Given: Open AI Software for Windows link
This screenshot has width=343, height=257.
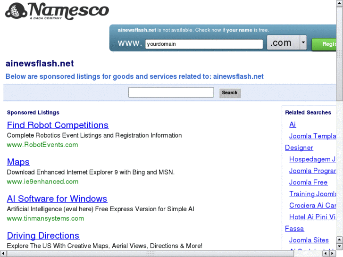Looking at the screenshot, I should pos(57,199).
